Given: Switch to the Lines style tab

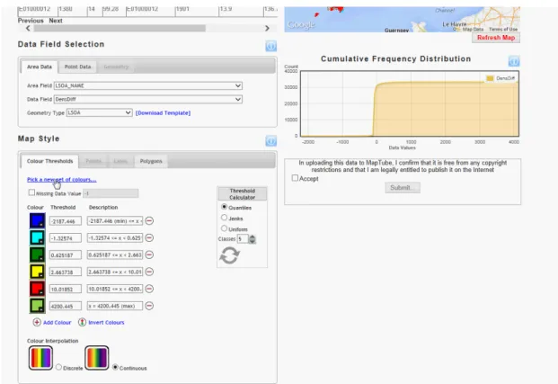Looking at the screenshot, I should point(120,161).
